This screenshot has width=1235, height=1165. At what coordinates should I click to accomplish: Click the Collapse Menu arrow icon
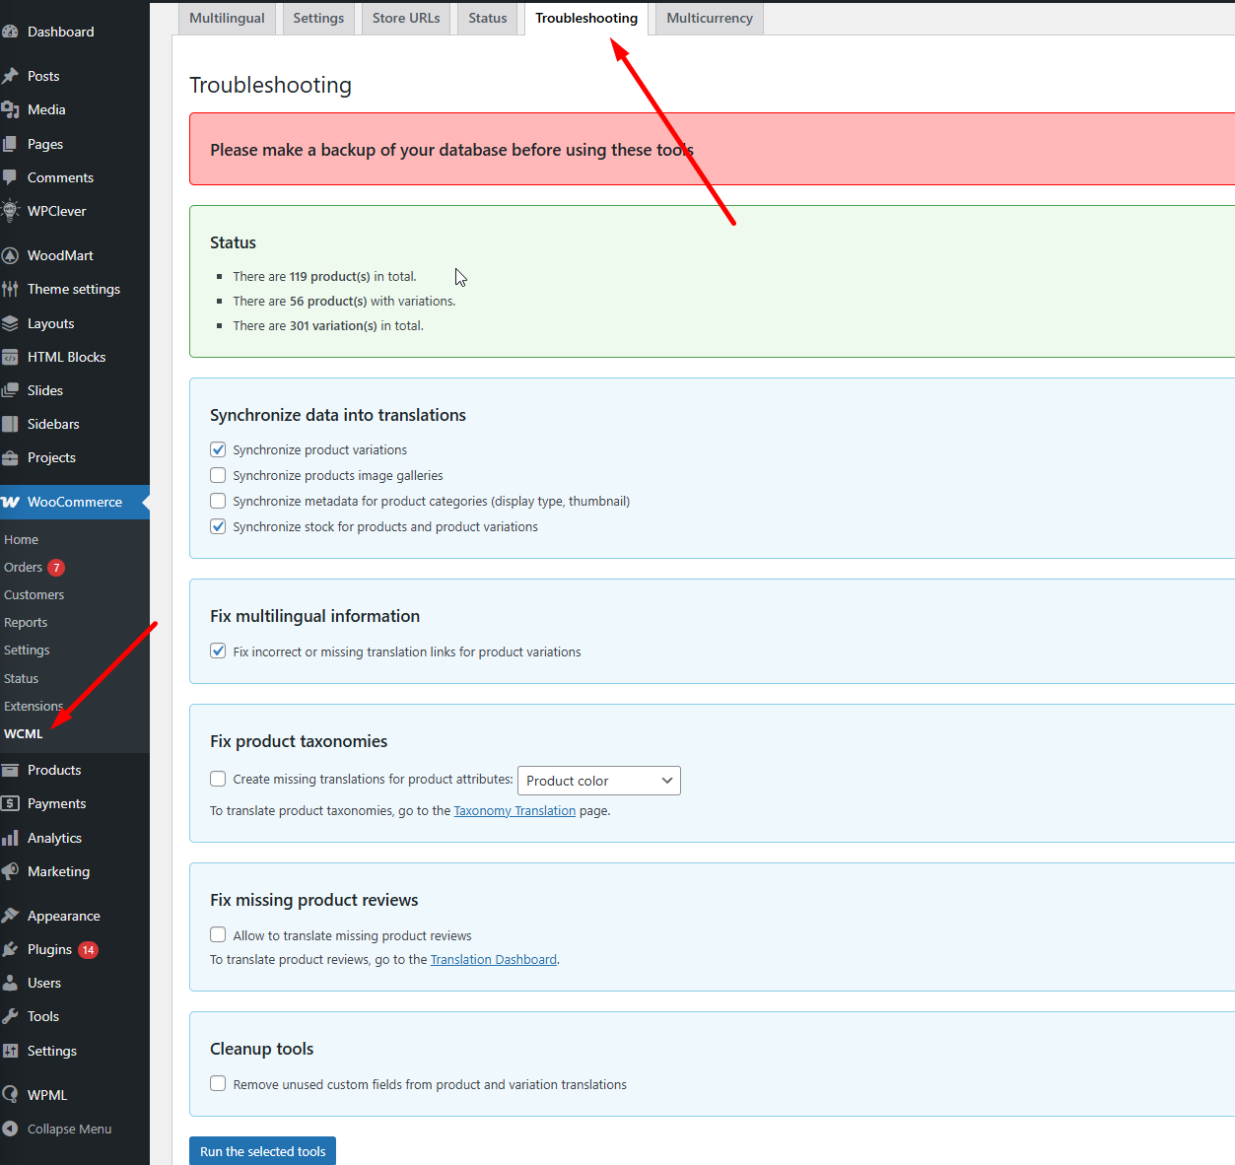(x=10, y=1129)
